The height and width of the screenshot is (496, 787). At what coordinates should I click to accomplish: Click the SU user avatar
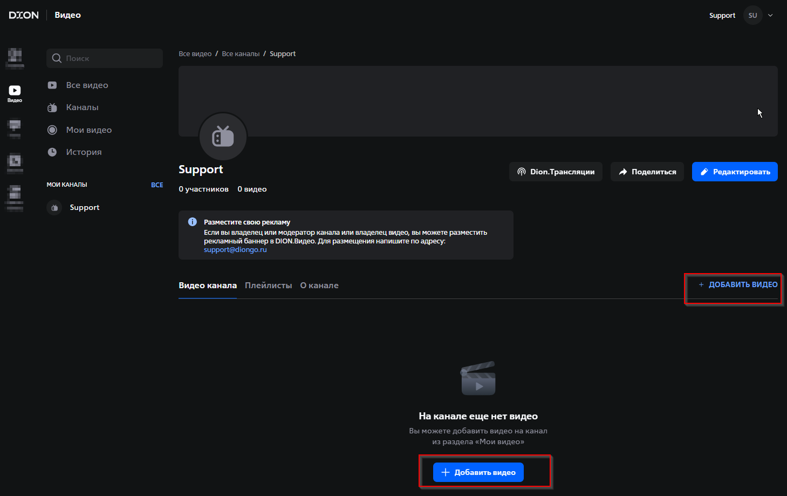752,15
